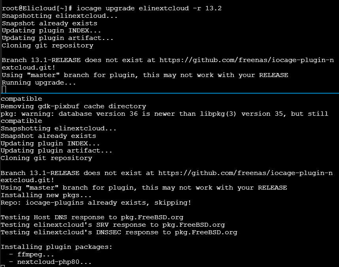
Task: Click the elinextcloud SRV response line
Action: click(113, 225)
